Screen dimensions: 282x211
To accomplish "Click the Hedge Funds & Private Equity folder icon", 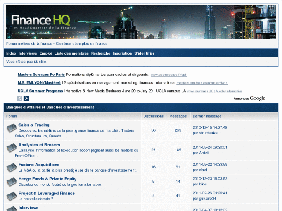I will coord(12,182).
